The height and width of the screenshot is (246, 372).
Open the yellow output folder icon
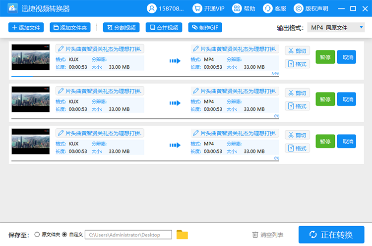click(x=182, y=235)
